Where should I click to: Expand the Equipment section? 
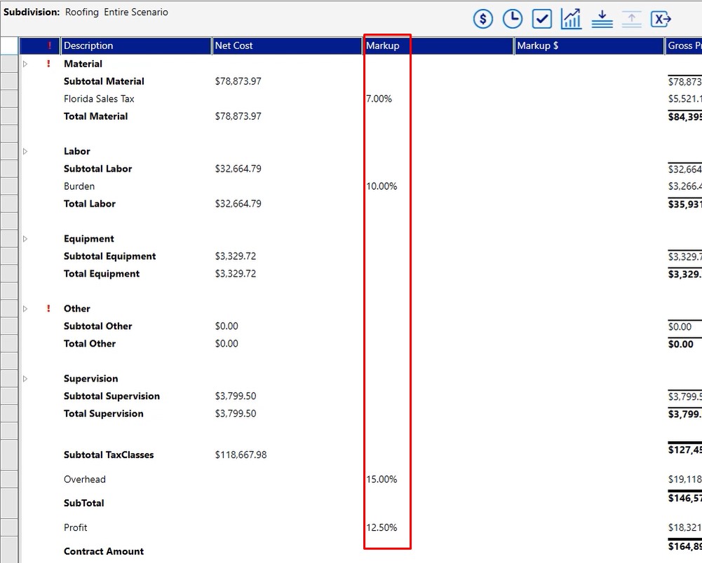pos(25,239)
